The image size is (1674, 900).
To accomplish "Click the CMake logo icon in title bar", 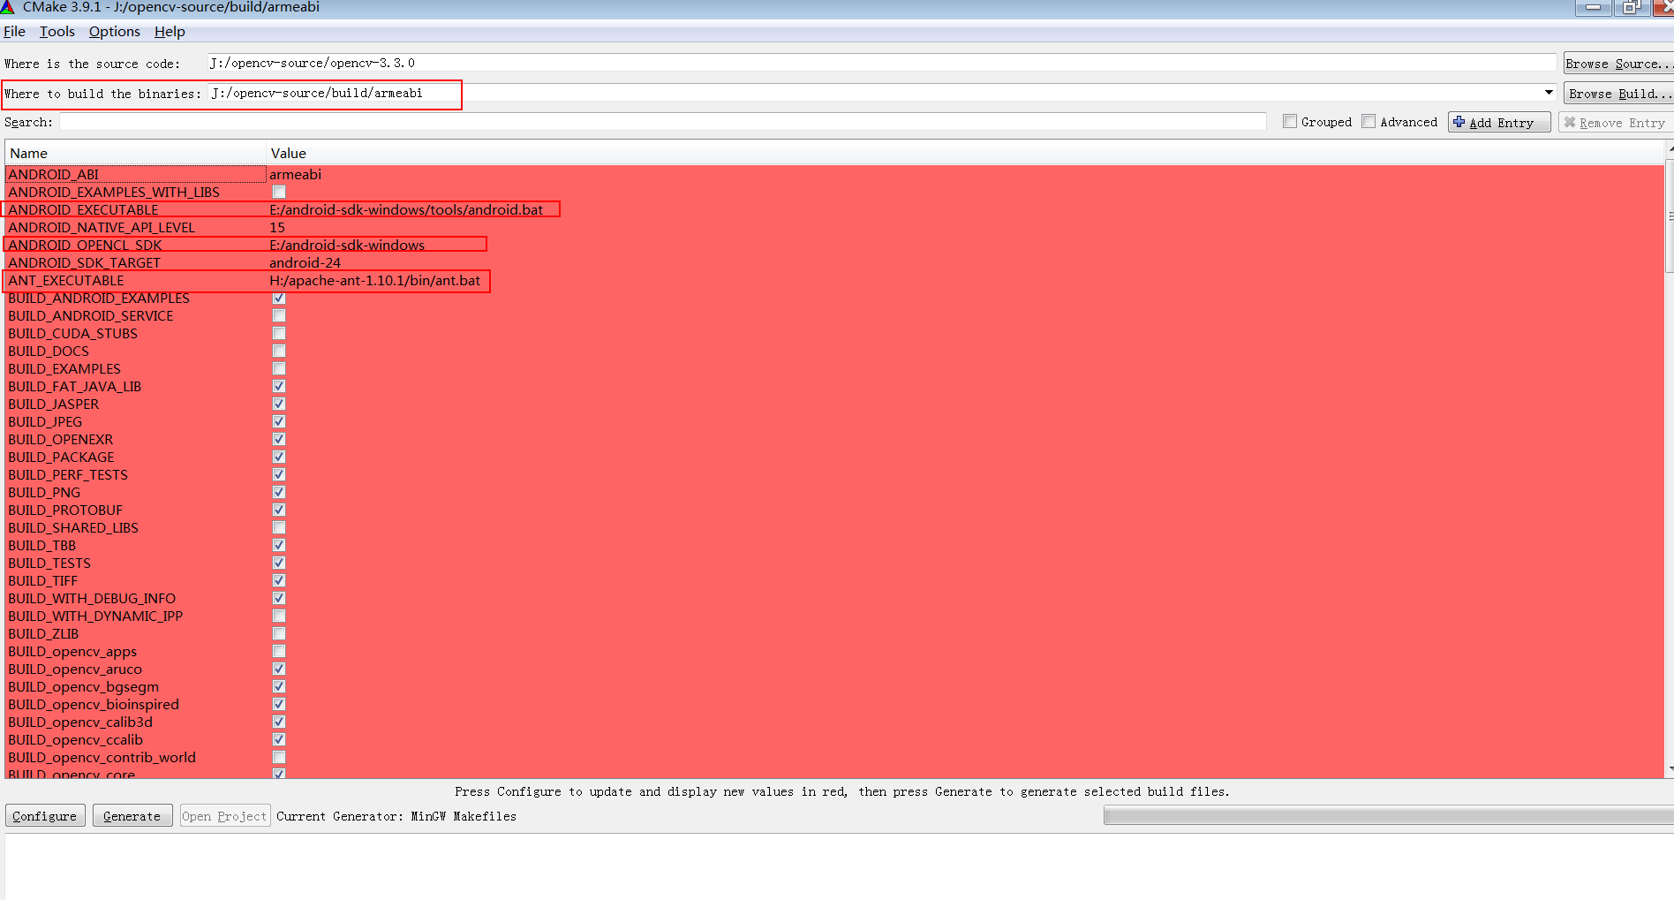I will (7, 7).
